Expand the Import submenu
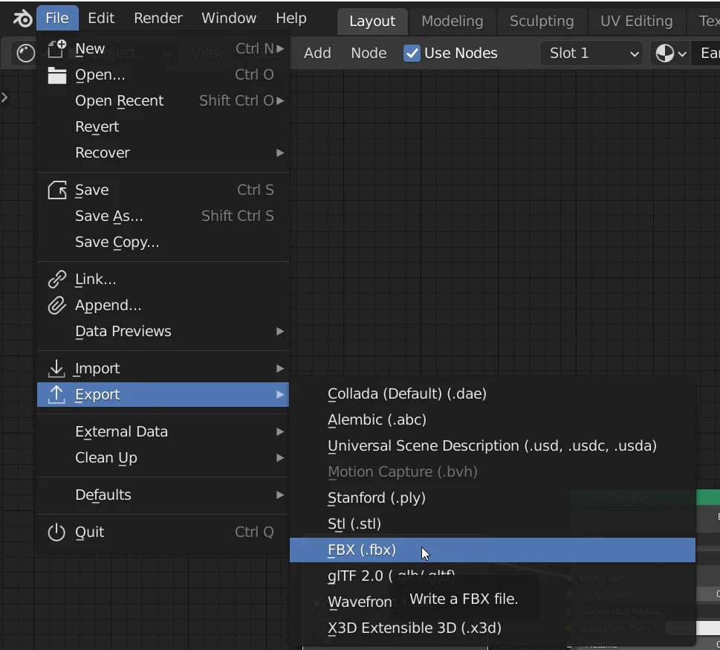Screen dimensions: 720x650 coord(280,369)
